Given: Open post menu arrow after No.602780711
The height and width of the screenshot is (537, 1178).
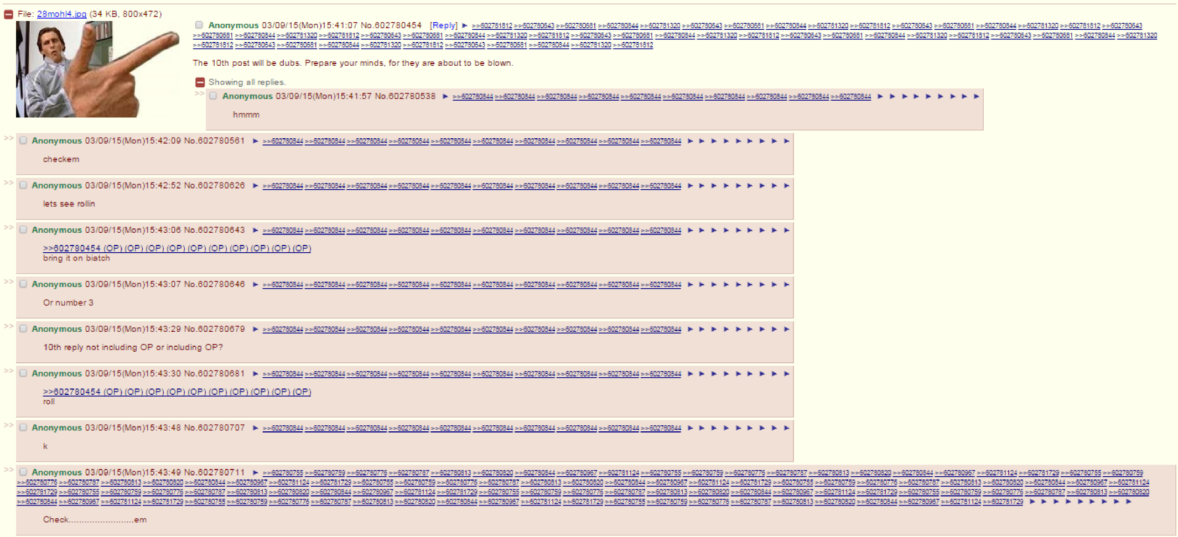Looking at the screenshot, I should pyautogui.click(x=255, y=472).
